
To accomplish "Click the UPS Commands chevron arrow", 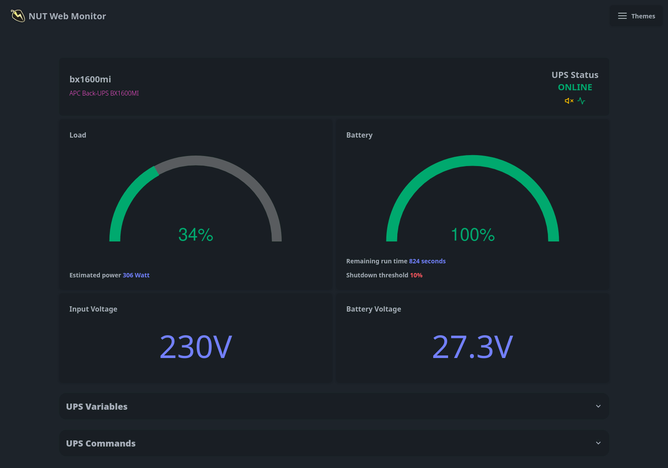I will pyautogui.click(x=598, y=443).
